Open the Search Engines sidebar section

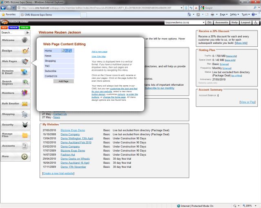(15, 82)
